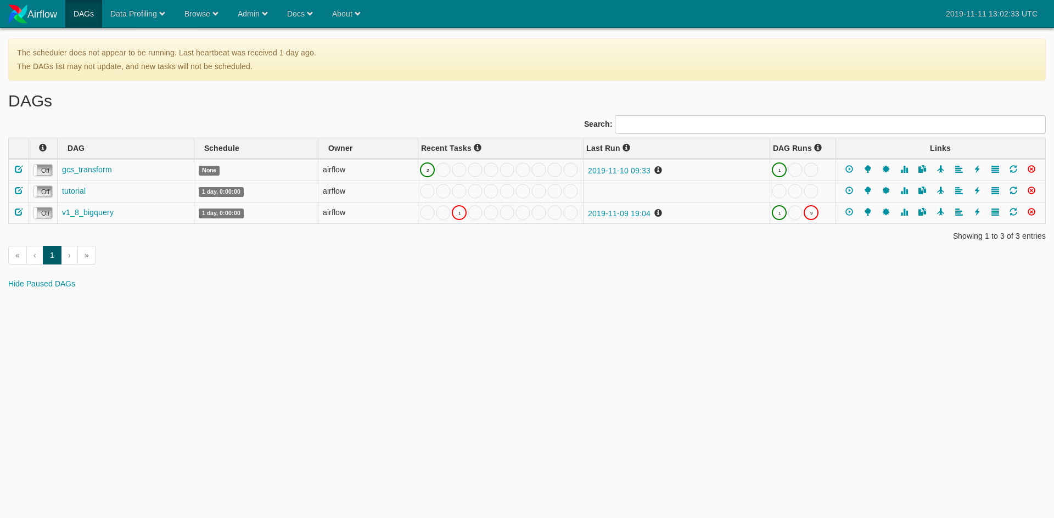
Task: Trigger the v1_8_bigquery DAG
Action: pos(849,212)
